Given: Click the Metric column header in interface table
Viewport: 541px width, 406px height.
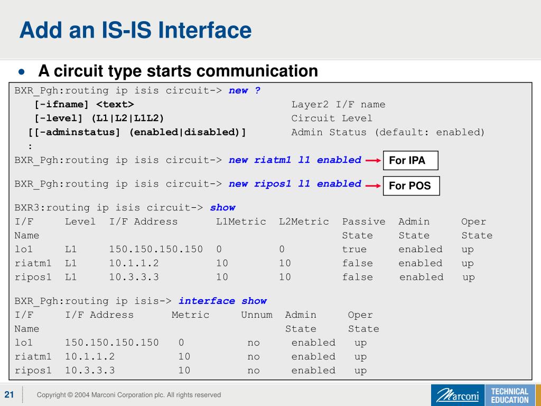Looking at the screenshot, I should tap(190, 315).
